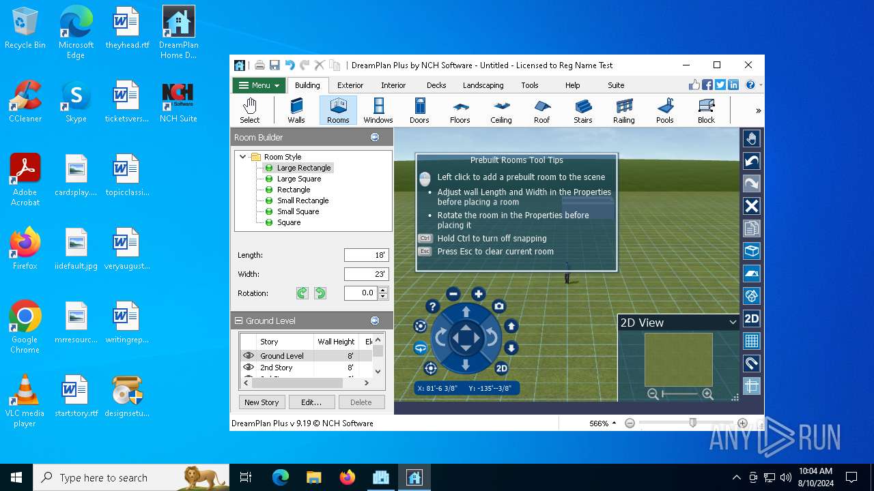Open the Ceiling tool
This screenshot has width=874, height=491.
tap(501, 110)
